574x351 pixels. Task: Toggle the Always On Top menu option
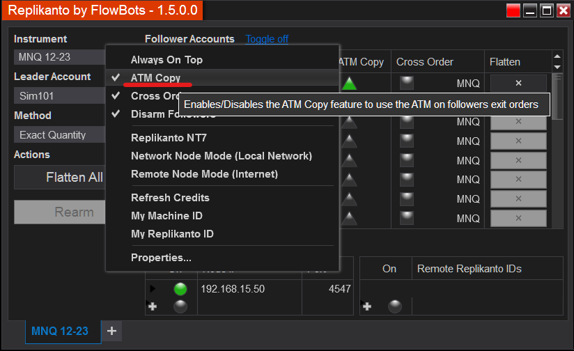pyautogui.click(x=222, y=60)
